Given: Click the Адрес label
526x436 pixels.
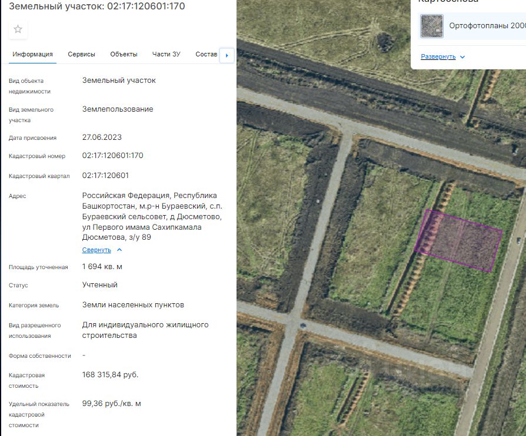Looking at the screenshot, I should [x=18, y=196].
